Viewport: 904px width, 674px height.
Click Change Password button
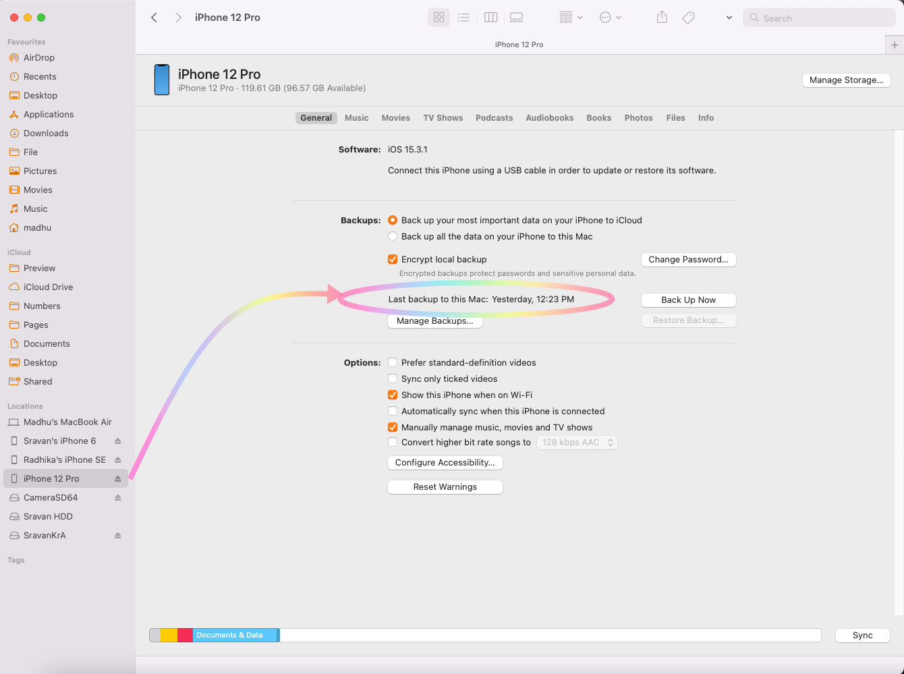(x=688, y=259)
